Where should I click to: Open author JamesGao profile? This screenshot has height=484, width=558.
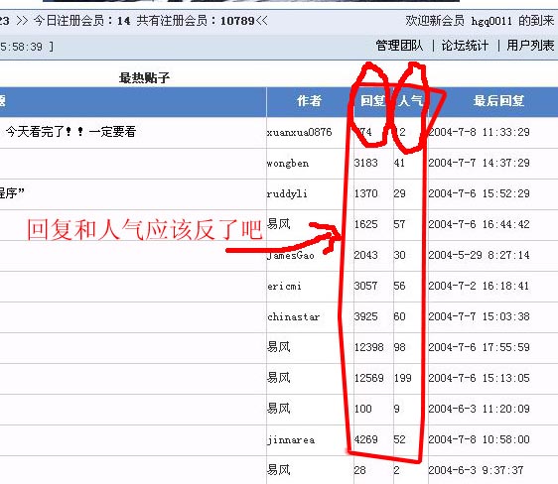coord(290,256)
